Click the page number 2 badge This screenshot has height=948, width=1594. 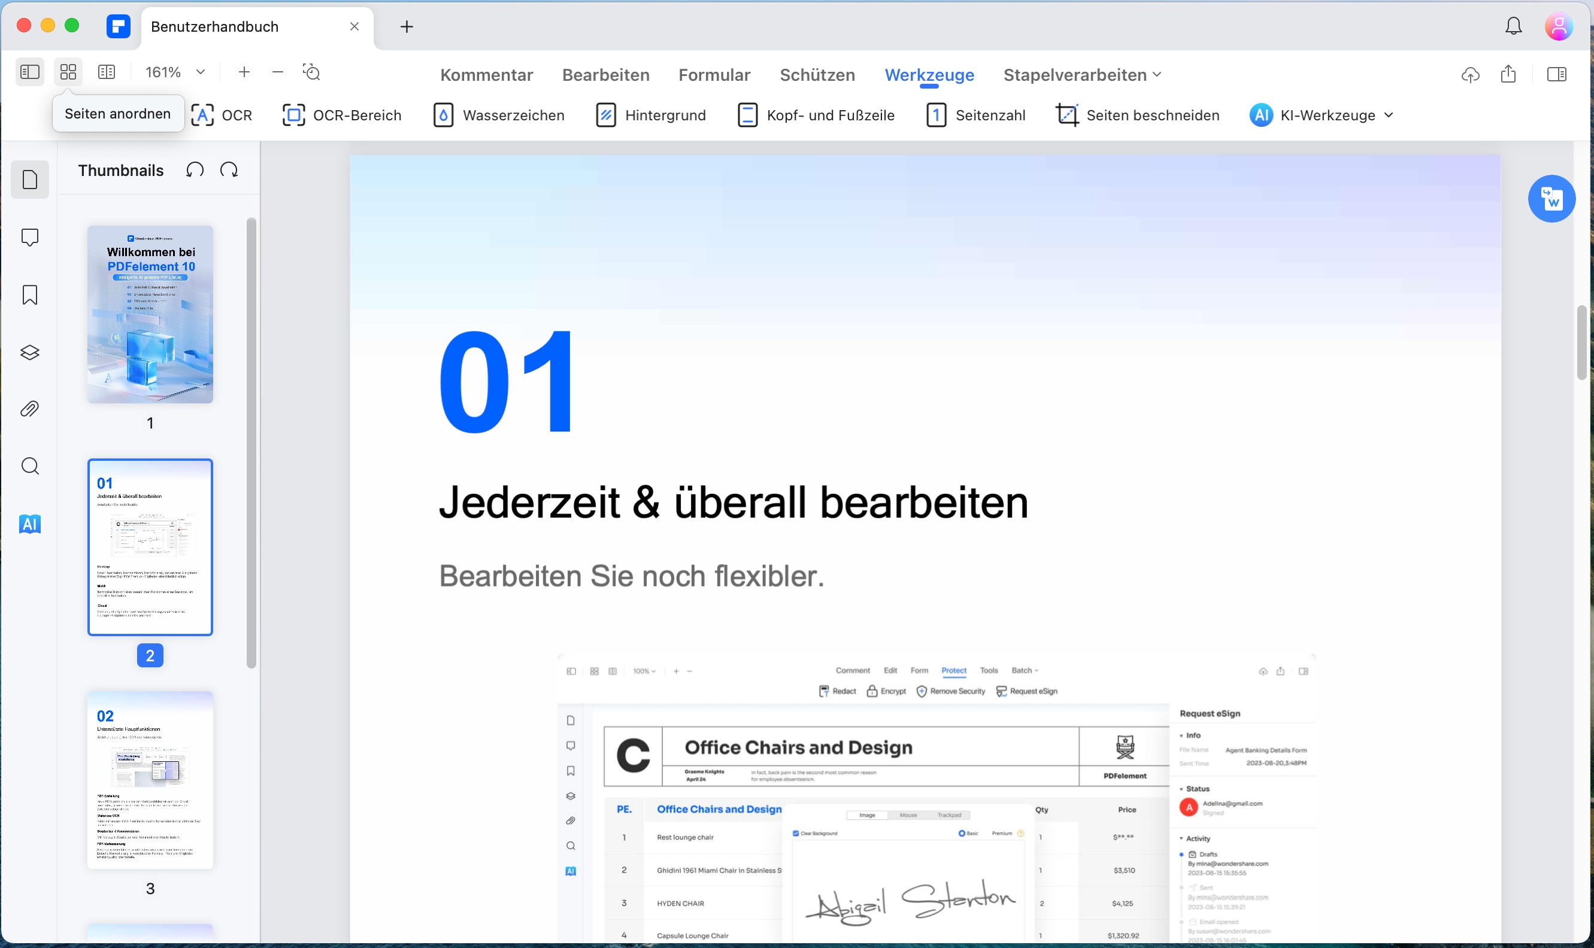150,655
